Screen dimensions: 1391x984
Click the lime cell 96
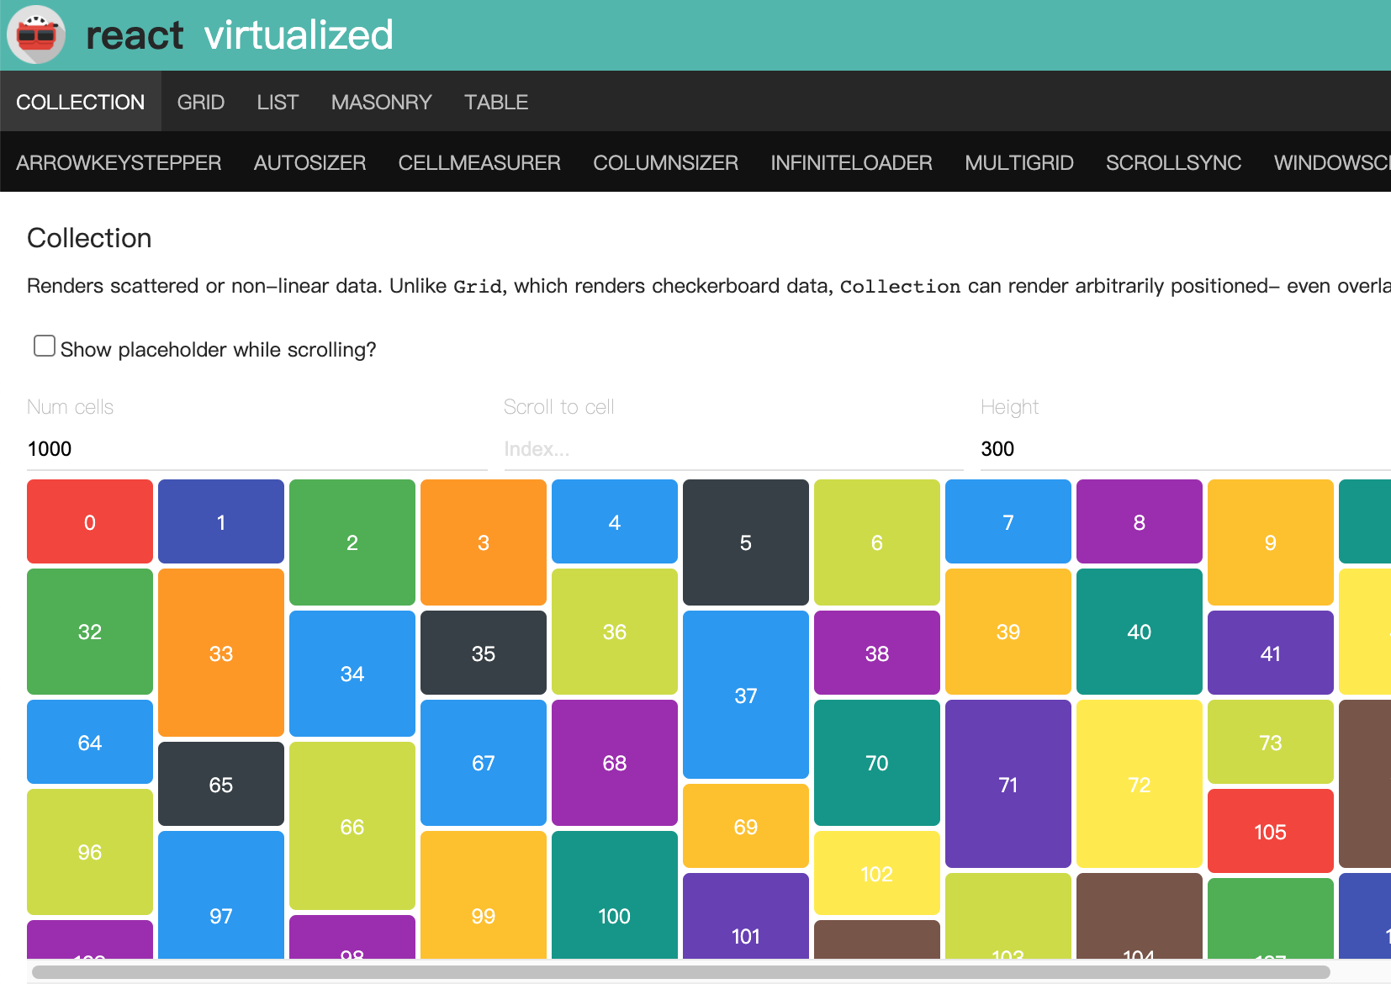(x=90, y=852)
